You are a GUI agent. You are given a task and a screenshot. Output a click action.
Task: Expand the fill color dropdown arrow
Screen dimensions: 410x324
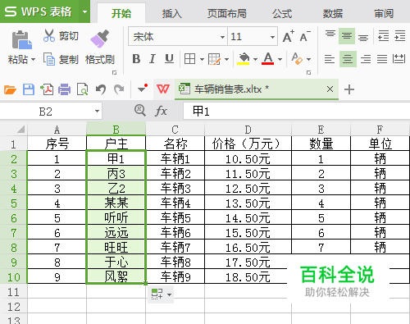(x=255, y=59)
